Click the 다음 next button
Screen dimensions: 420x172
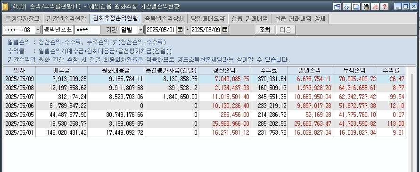[286, 30]
